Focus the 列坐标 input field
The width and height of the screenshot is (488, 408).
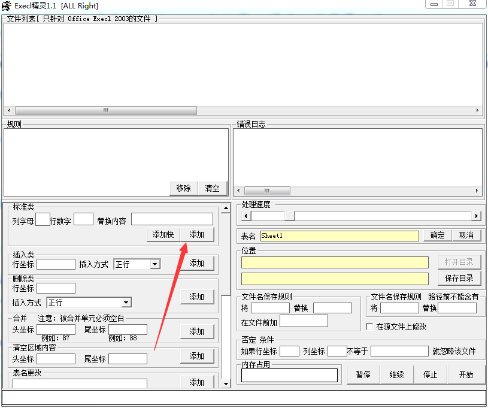tap(337, 351)
